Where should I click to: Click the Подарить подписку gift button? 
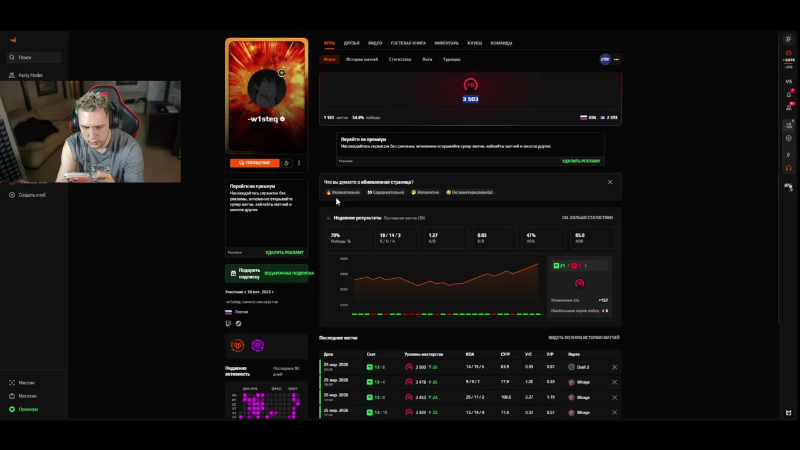pos(266,273)
